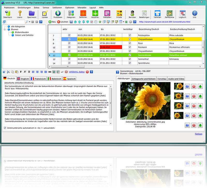The width and height of the screenshot is (207, 188).
Task: Toggle the bestellbar checkbox for Spornblume
Action: tap(130, 63)
